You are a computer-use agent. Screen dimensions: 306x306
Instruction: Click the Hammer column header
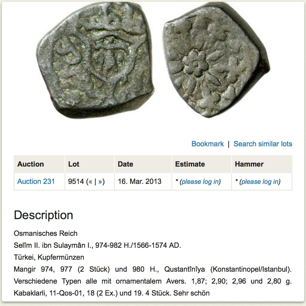pyautogui.click(x=249, y=164)
